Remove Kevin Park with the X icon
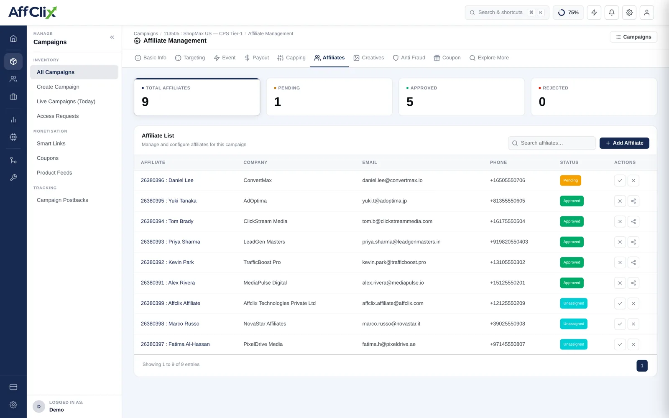 [x=620, y=263]
